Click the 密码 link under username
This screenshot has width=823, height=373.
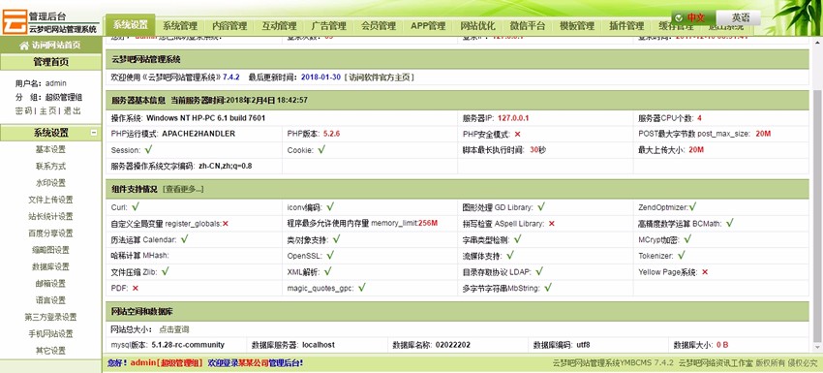coord(23,110)
